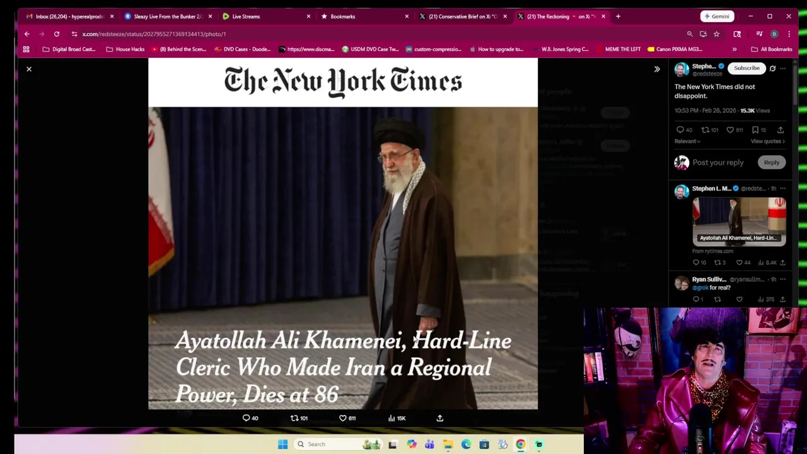Open the Chrome three-dot menu
Image resolution: width=807 pixels, height=454 pixels.
tap(789, 34)
